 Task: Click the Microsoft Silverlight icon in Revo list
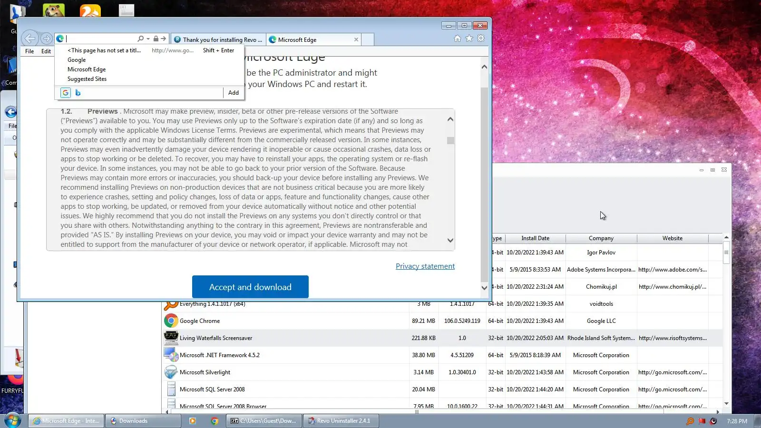tap(171, 372)
